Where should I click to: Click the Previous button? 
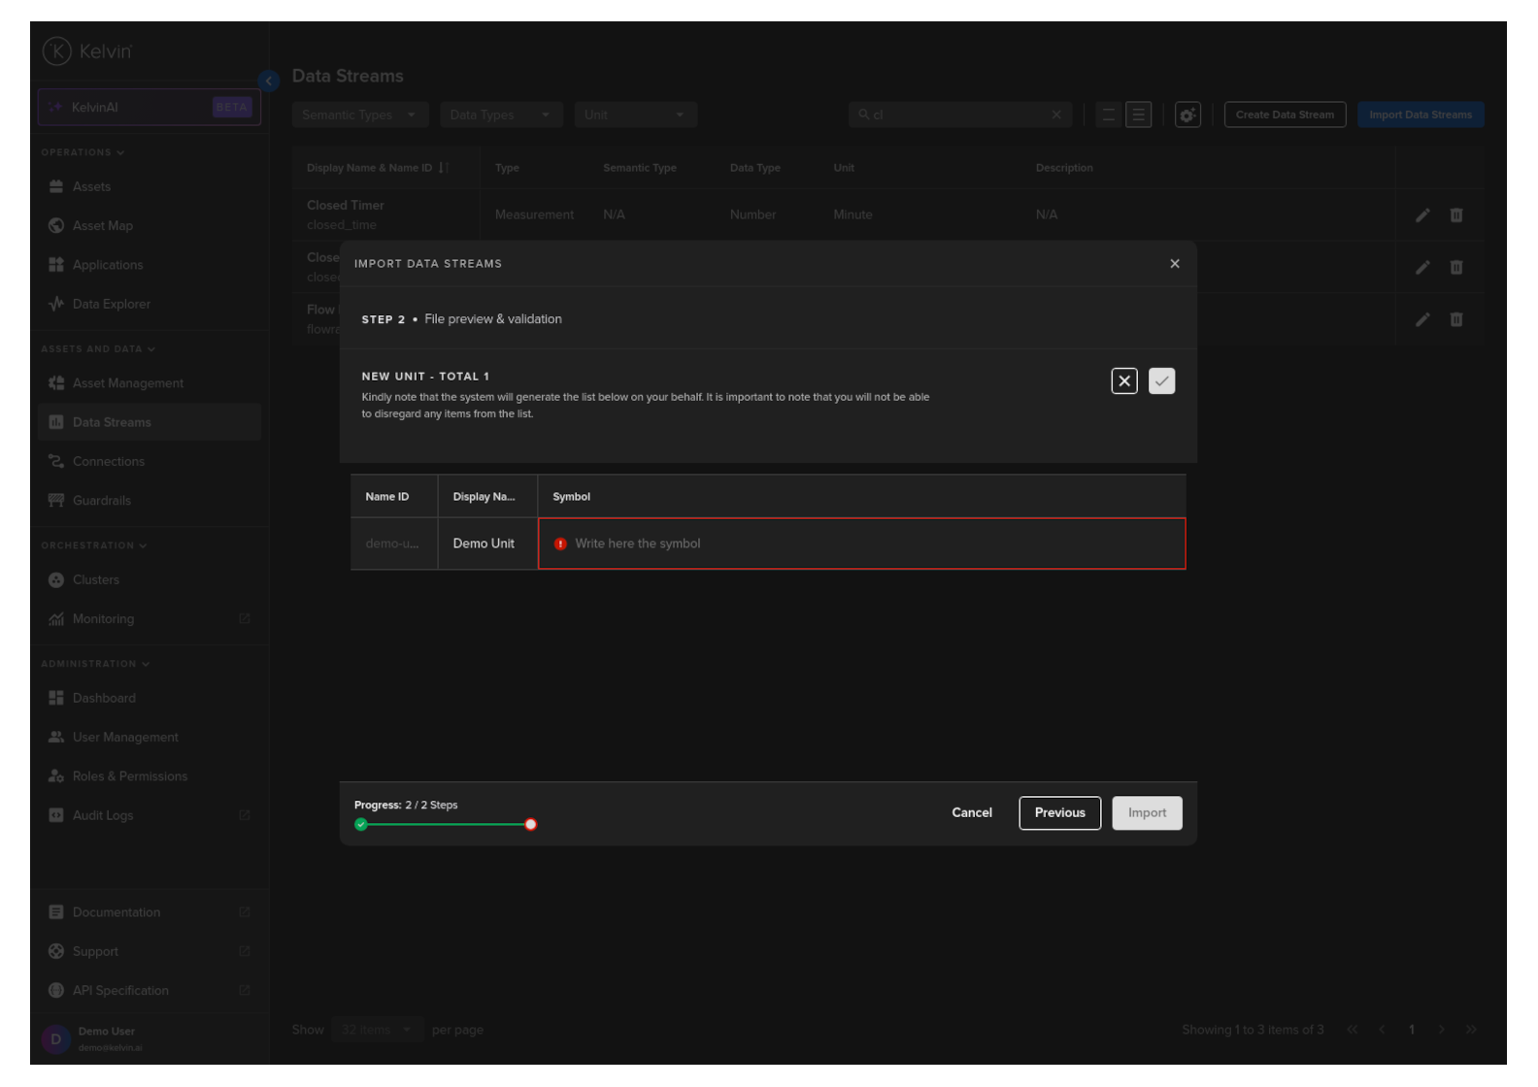(1059, 813)
